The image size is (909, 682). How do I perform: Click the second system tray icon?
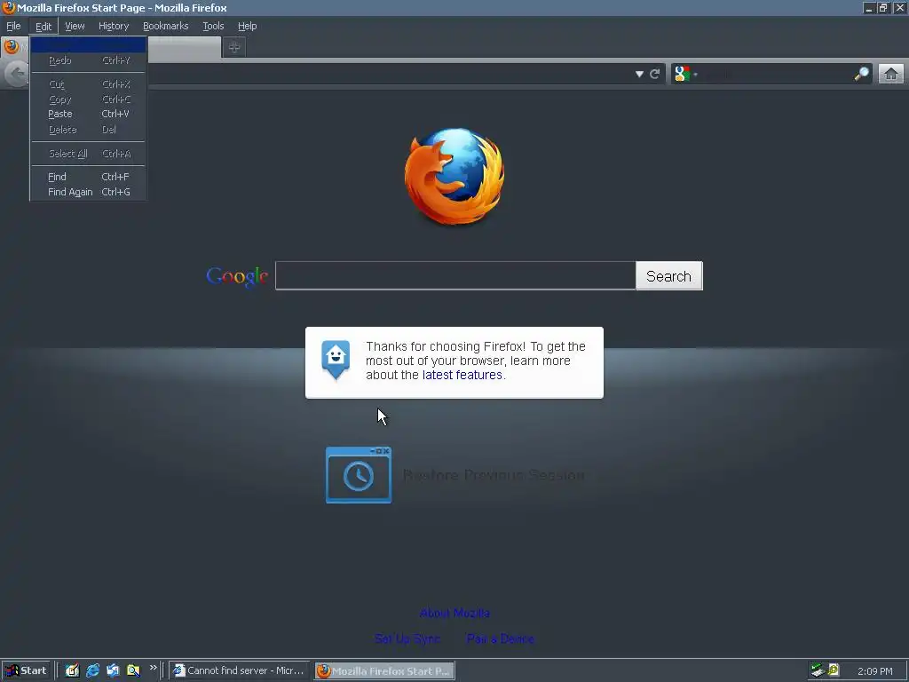834,670
